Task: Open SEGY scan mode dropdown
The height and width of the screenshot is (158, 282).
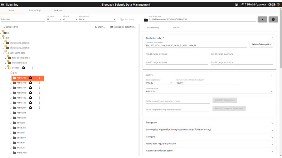Action: tap(209, 91)
